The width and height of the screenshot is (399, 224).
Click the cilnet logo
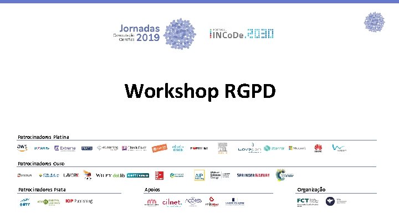pyautogui.click(x=172, y=202)
